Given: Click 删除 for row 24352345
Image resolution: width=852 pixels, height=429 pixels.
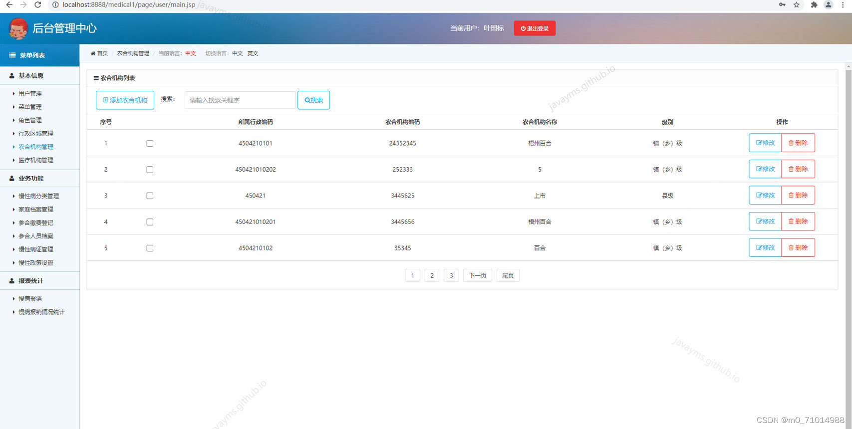Looking at the screenshot, I should click(x=798, y=143).
